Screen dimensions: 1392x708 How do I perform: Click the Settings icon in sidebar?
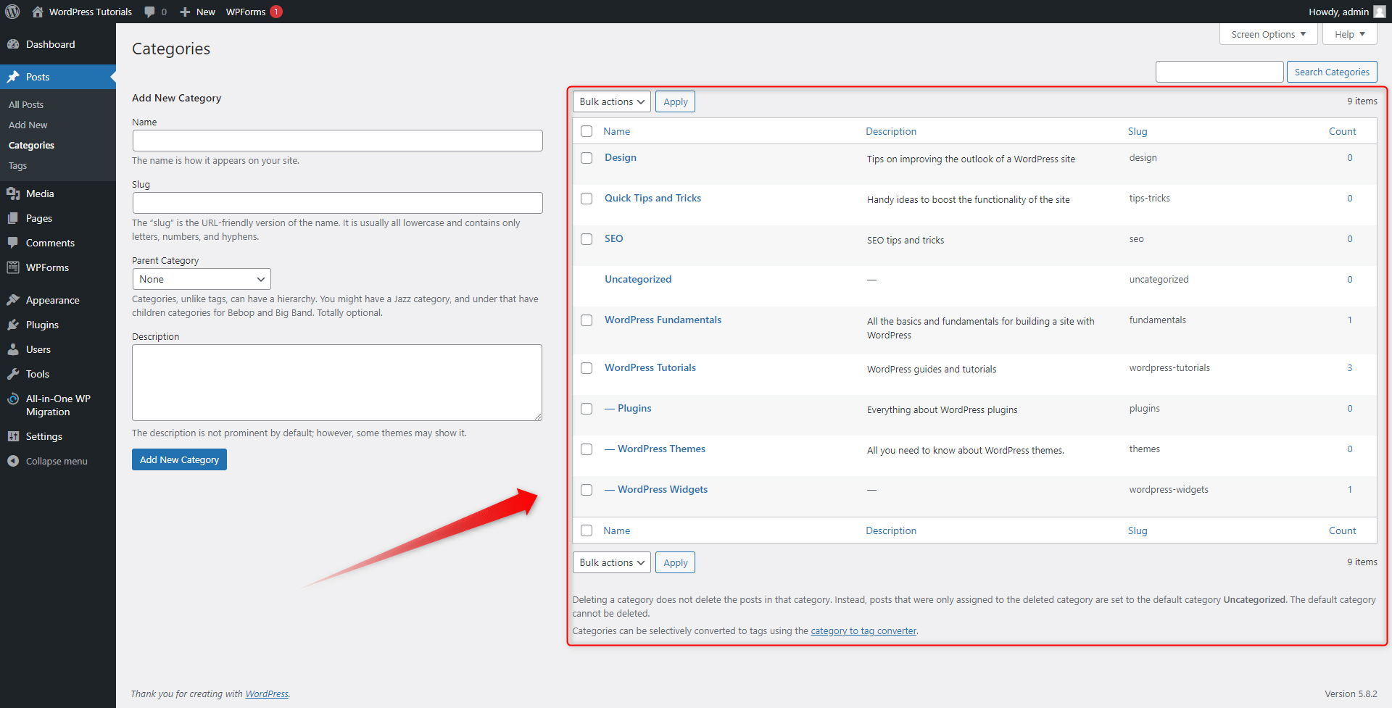(13, 436)
